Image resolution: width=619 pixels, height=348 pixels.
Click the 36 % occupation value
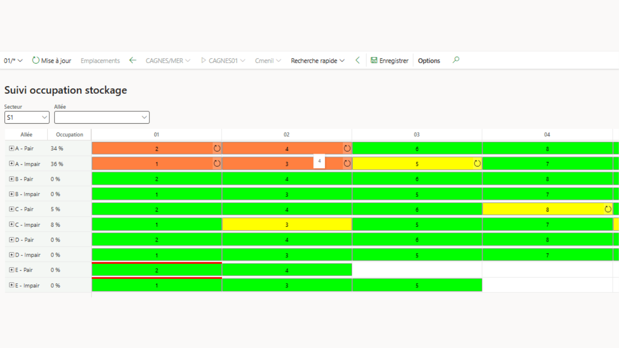(x=57, y=164)
